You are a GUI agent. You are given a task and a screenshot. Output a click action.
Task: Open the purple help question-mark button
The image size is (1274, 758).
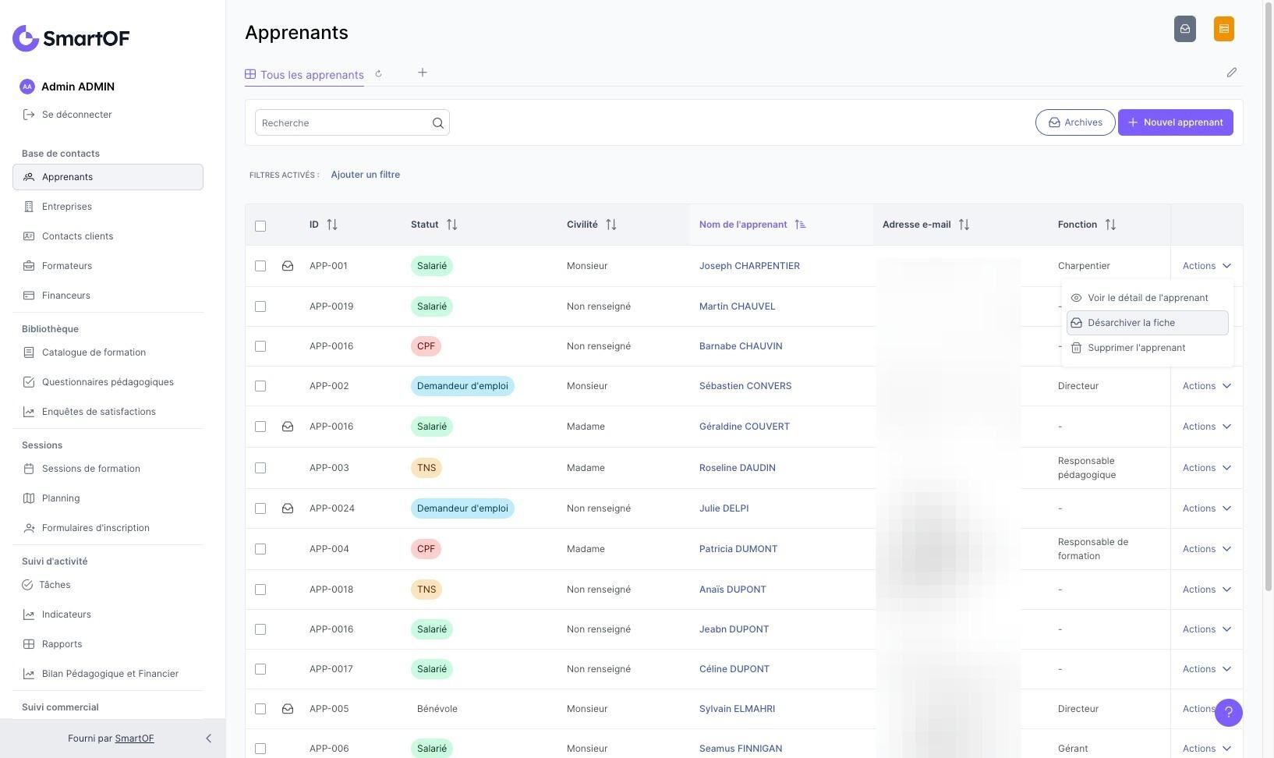1229,712
